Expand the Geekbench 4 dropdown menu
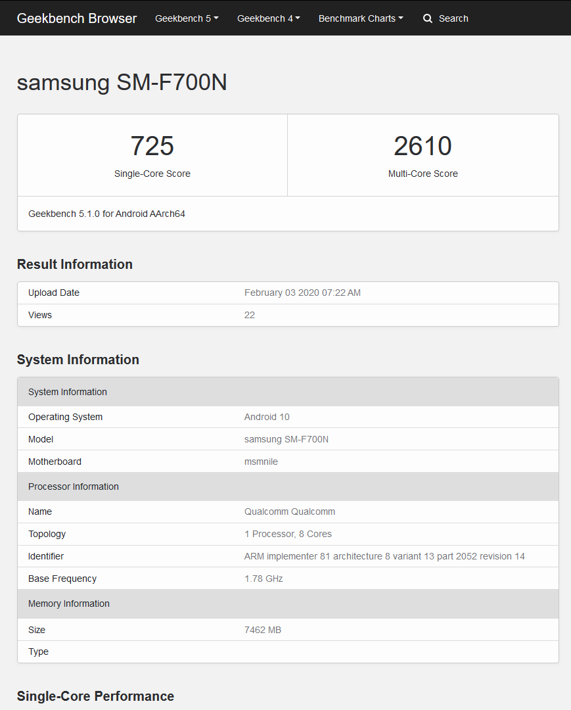The image size is (571, 710). (268, 18)
